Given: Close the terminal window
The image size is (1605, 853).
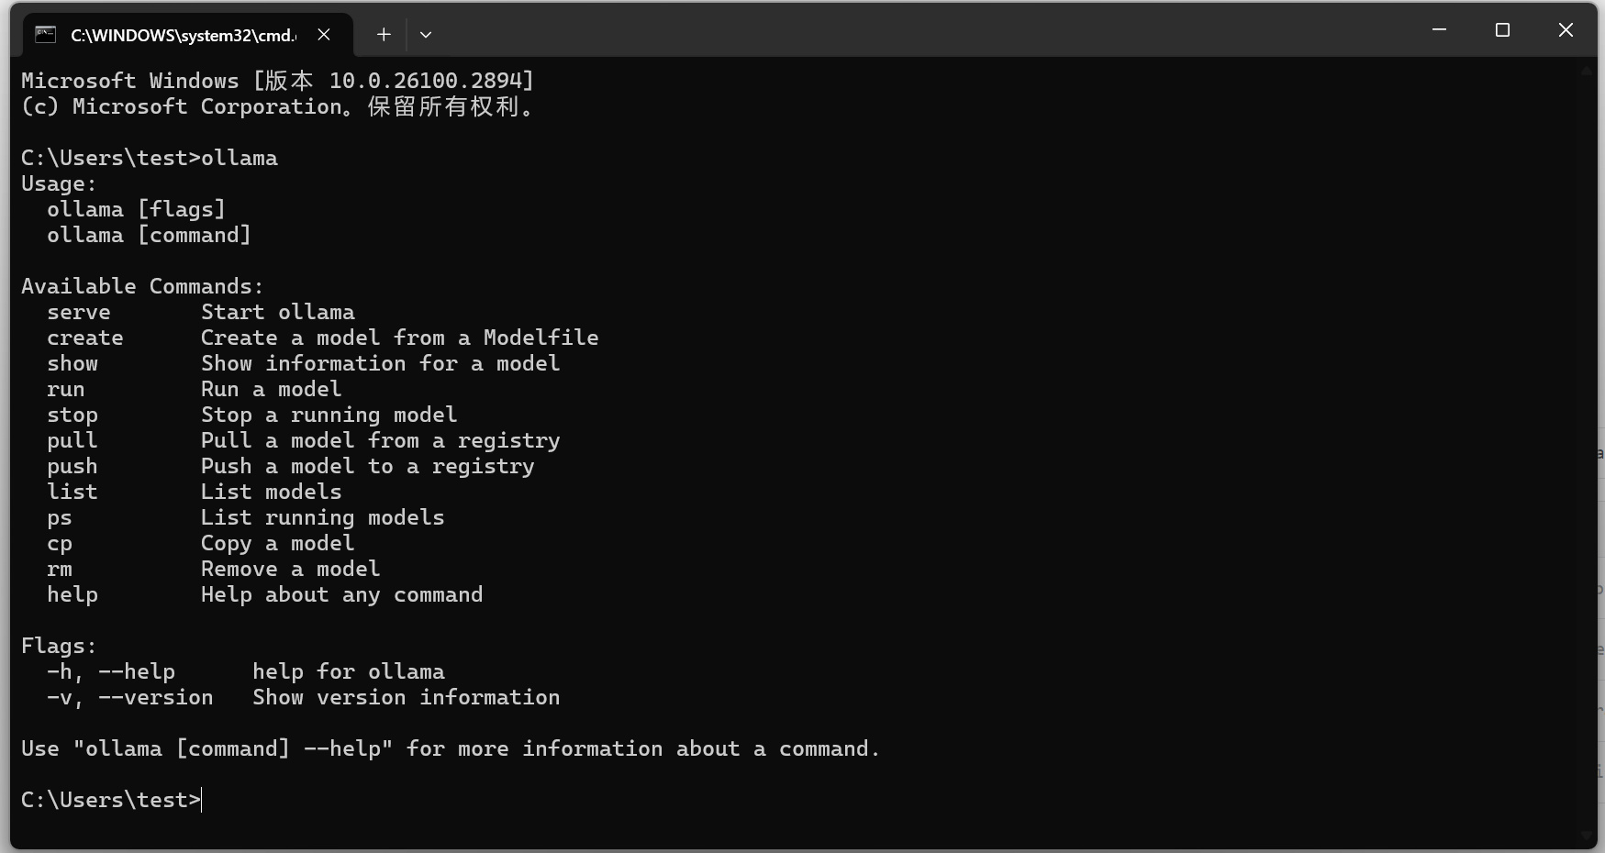Looking at the screenshot, I should point(1566,30).
